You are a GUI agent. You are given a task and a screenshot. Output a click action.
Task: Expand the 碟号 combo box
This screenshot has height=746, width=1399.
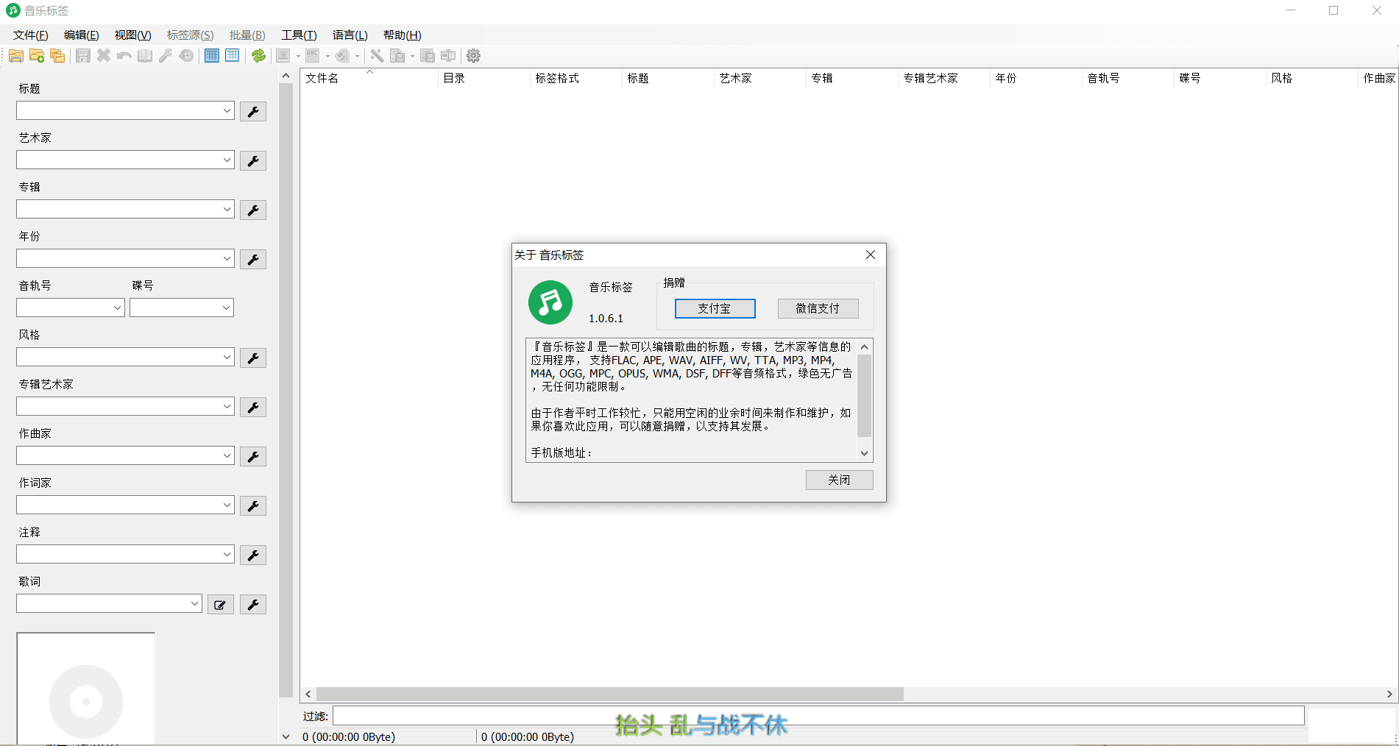(x=226, y=308)
